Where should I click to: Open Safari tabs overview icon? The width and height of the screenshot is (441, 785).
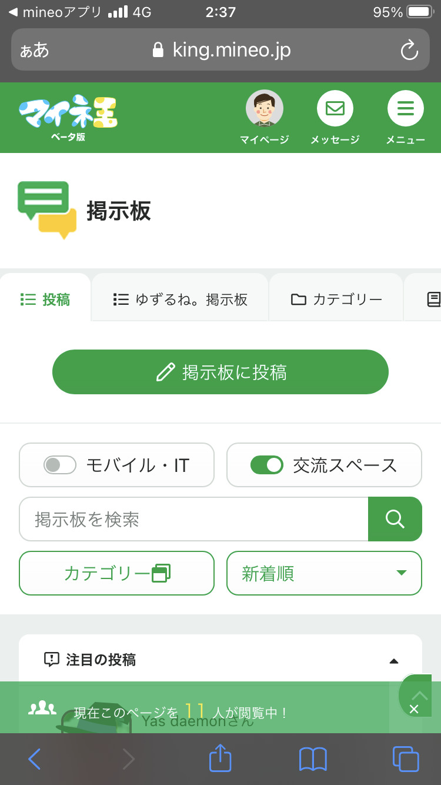coord(405,759)
